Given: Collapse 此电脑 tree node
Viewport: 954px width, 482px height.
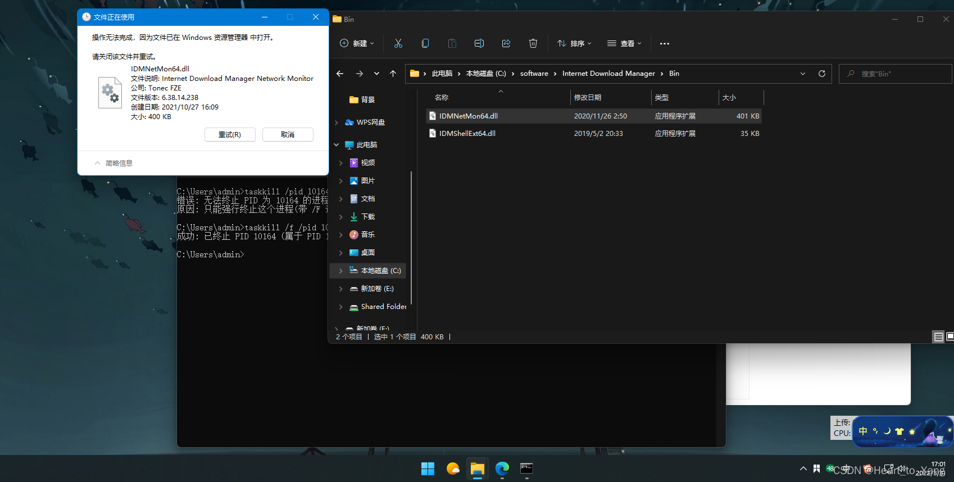Looking at the screenshot, I should point(337,145).
